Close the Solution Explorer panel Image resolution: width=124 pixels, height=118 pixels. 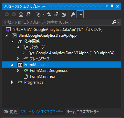click(118, 6)
